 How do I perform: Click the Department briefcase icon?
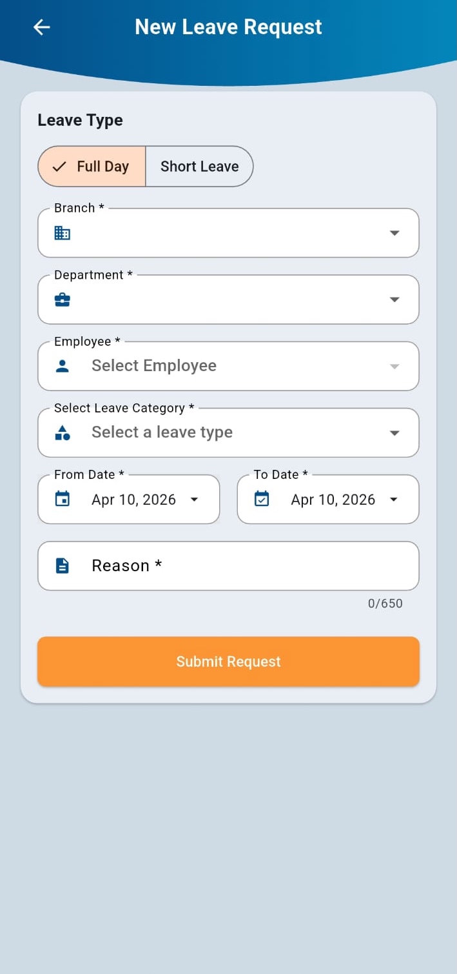pos(63,299)
